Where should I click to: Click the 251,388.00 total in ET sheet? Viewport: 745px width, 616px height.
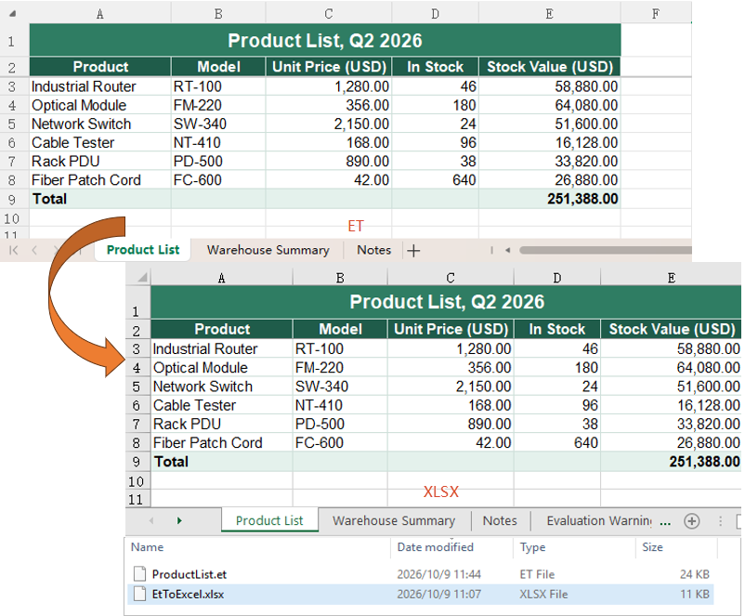point(550,199)
